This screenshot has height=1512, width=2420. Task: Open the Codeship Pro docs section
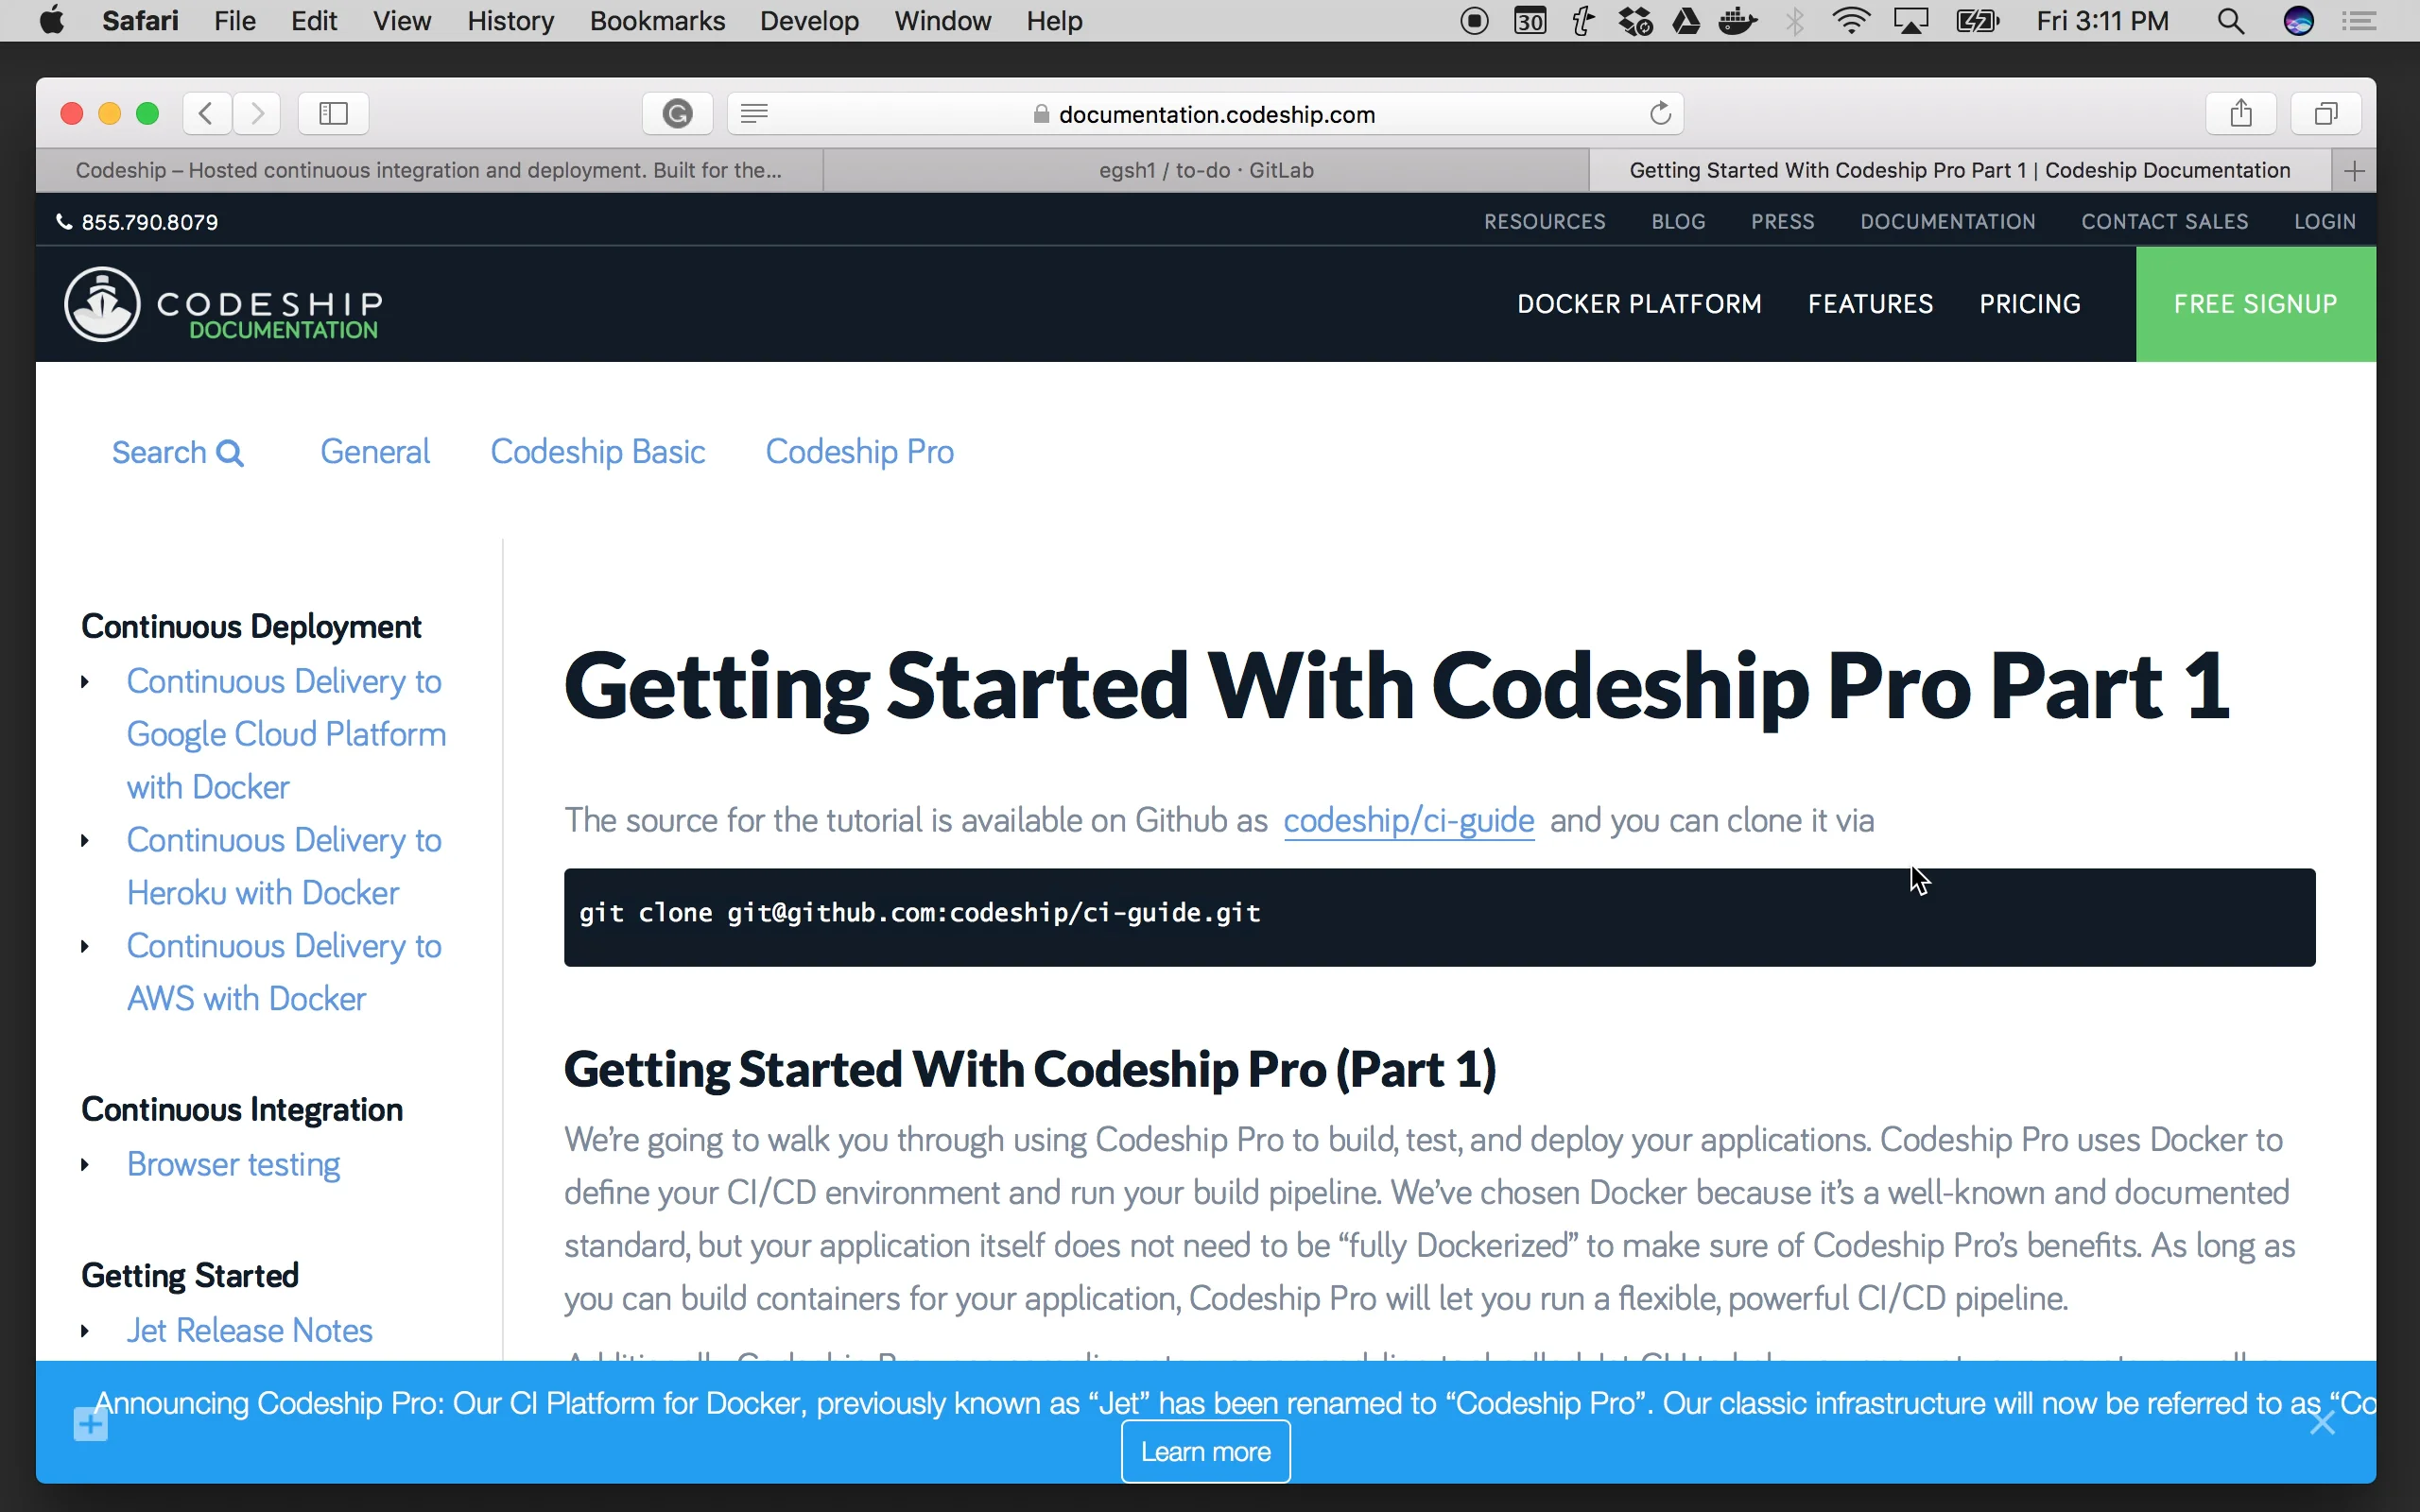(x=859, y=452)
